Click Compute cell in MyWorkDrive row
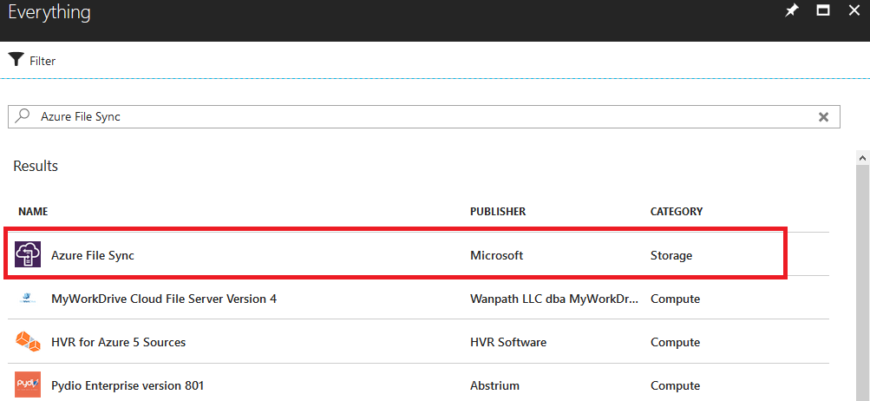The width and height of the screenshot is (870, 401). (675, 299)
